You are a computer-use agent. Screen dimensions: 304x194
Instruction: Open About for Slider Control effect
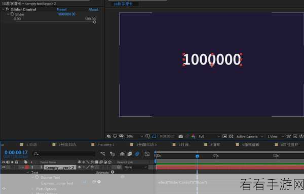(x=93, y=10)
